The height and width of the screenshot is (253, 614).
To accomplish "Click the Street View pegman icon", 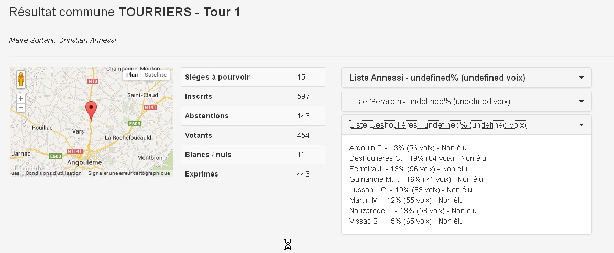I will pyautogui.click(x=21, y=79).
